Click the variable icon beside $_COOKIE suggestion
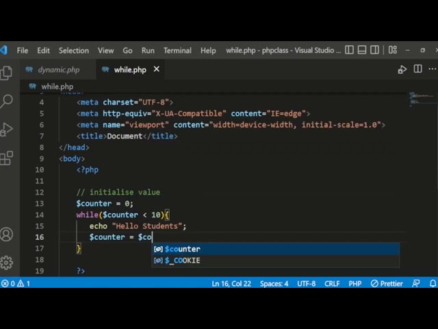This screenshot has width=438, height=329. coord(158,260)
